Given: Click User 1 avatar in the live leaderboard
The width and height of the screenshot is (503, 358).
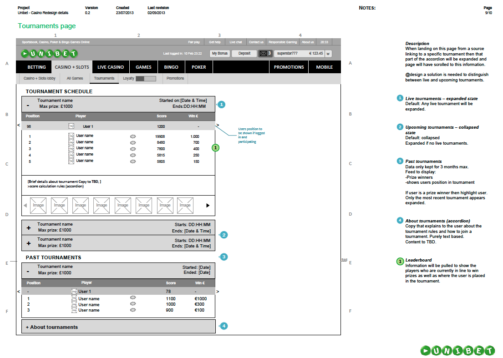Looking at the screenshot, I should 71,126.
